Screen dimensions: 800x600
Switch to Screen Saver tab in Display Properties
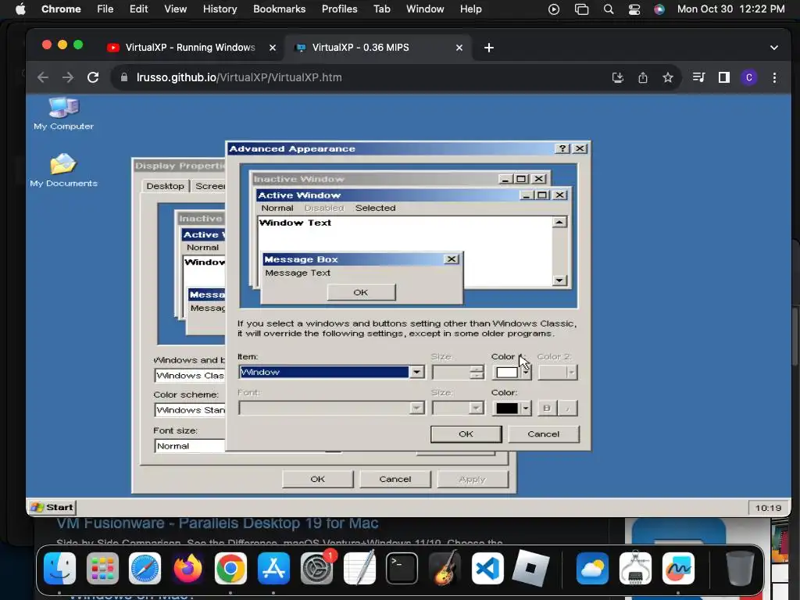coord(209,186)
